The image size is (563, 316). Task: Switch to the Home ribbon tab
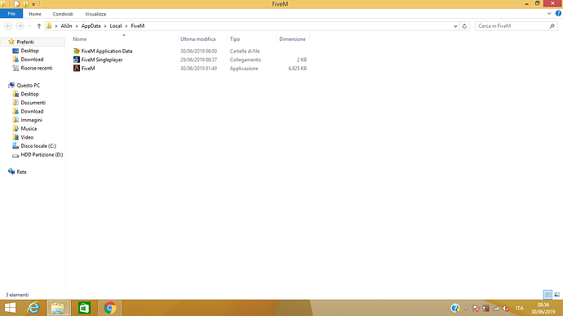coord(35,14)
